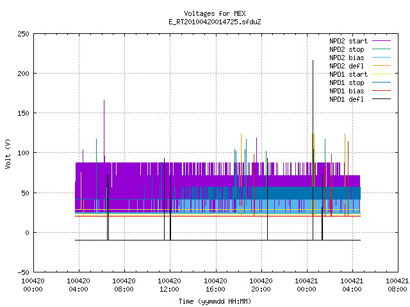Click the 'NPD1 stop' legend label
This screenshot has height=307, width=410.
pyautogui.click(x=347, y=83)
